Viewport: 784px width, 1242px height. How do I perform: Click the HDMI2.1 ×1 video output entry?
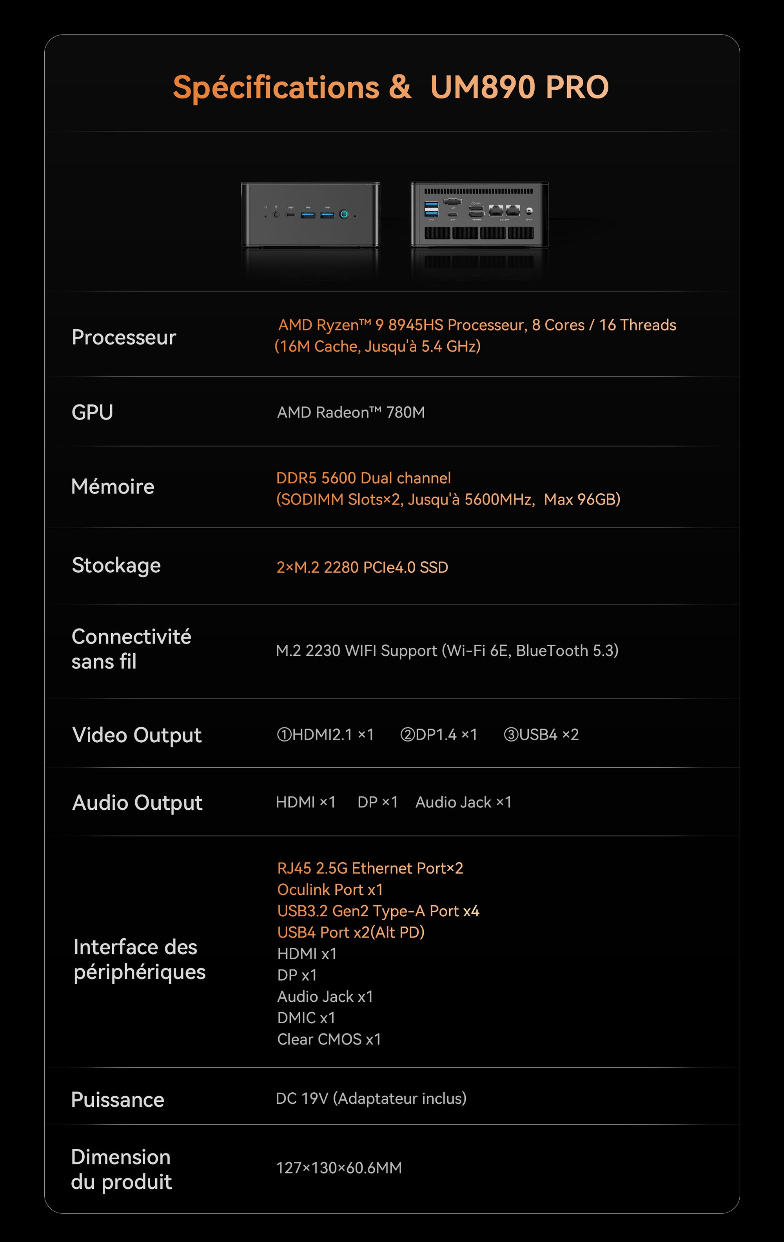pos(325,734)
